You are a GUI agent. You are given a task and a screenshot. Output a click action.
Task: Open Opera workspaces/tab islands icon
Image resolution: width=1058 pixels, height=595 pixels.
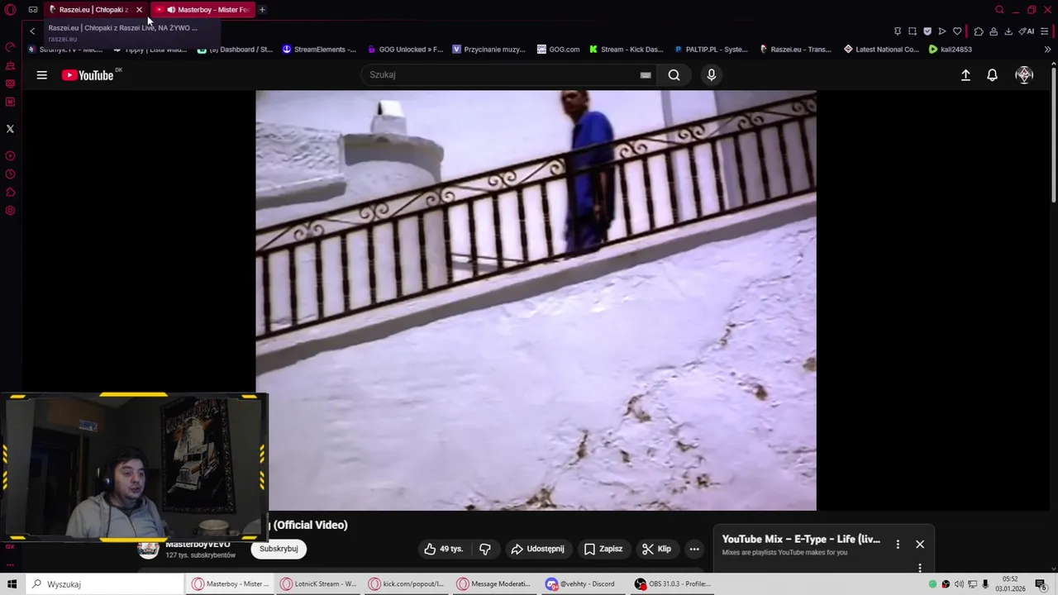click(33, 10)
